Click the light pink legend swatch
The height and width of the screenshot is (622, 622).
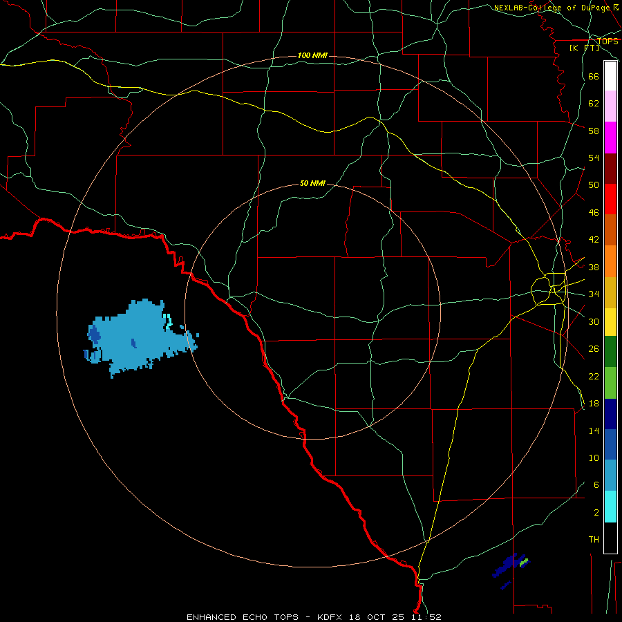point(610,106)
